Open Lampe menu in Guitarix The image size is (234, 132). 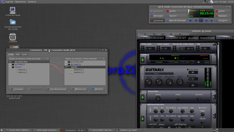click(x=167, y=34)
